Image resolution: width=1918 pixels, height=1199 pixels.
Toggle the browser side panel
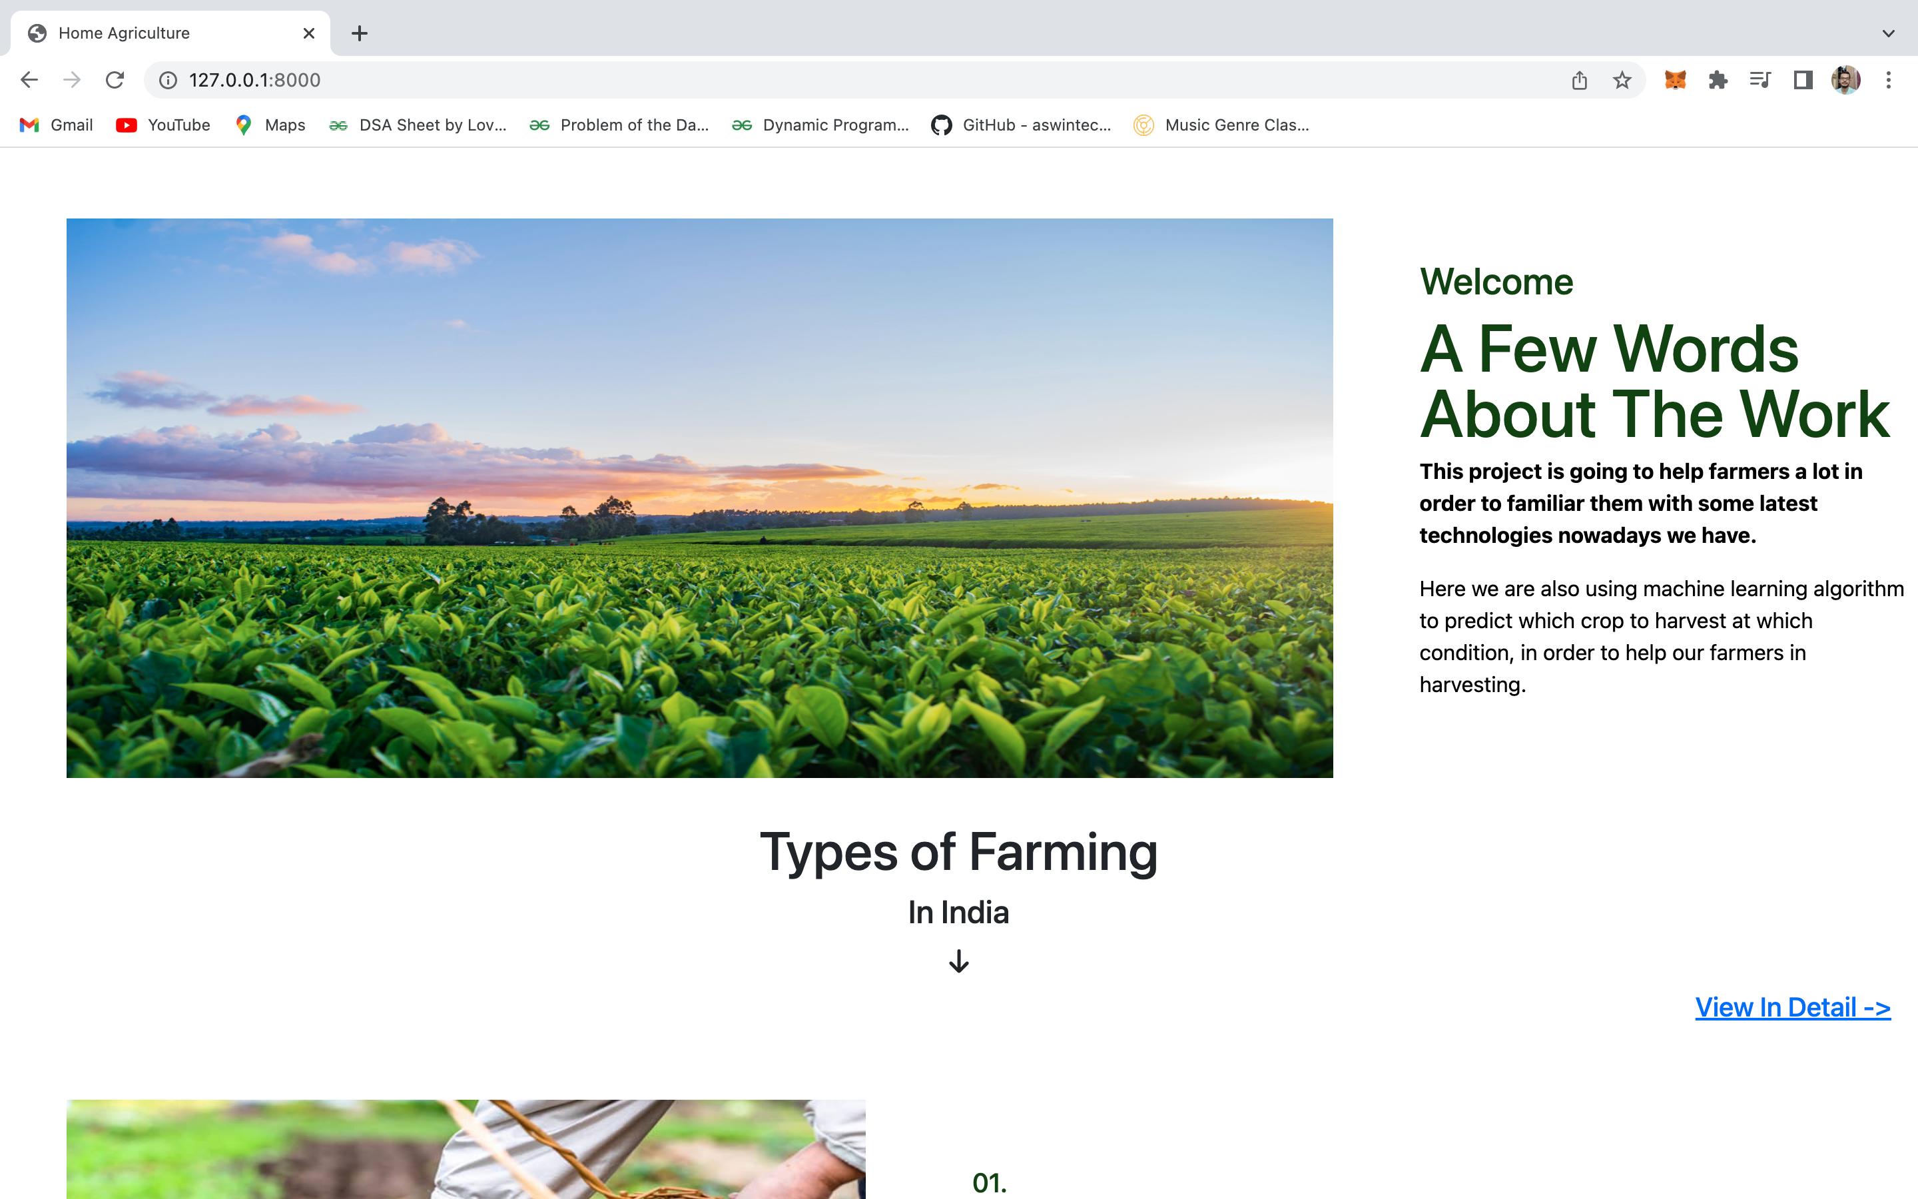(1803, 80)
